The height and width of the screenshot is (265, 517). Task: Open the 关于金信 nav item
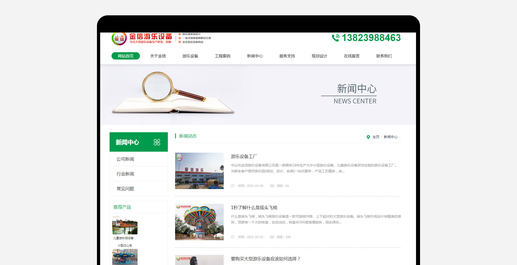[158, 56]
